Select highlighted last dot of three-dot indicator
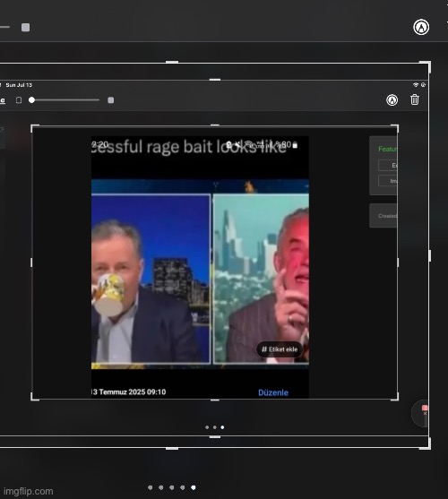The height and width of the screenshot is (499, 448). pyautogui.click(x=222, y=427)
